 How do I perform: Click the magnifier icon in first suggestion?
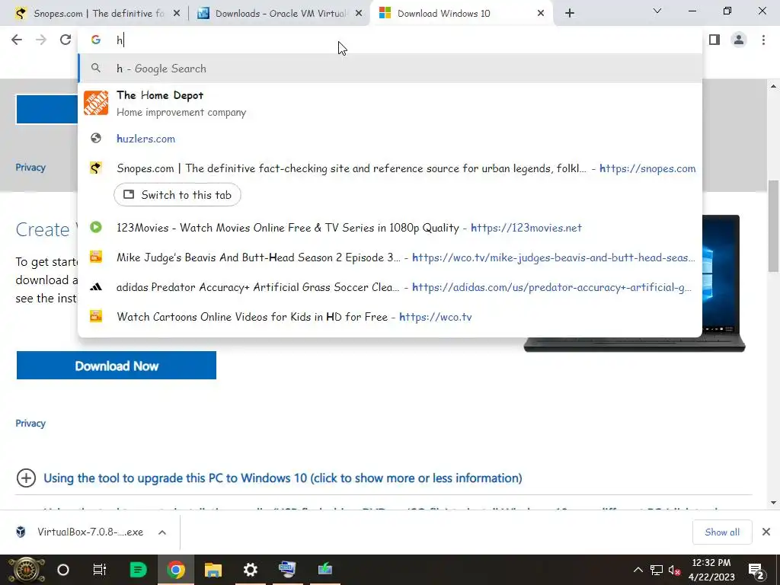coord(96,68)
